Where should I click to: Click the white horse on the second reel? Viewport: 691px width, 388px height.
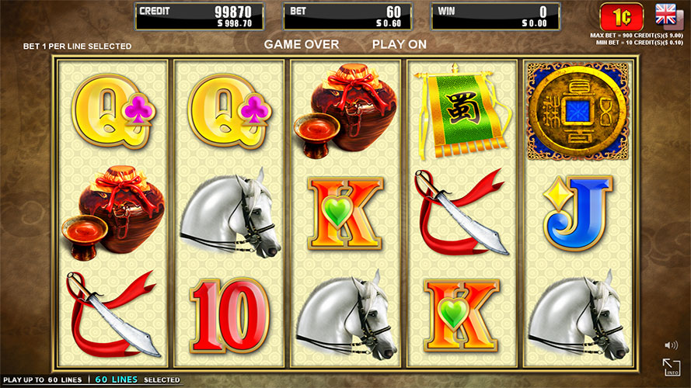click(x=229, y=213)
